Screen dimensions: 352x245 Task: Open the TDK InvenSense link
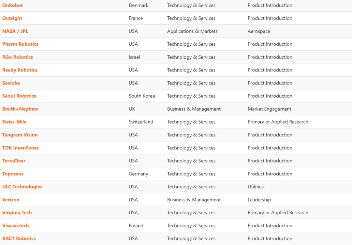[21, 148]
